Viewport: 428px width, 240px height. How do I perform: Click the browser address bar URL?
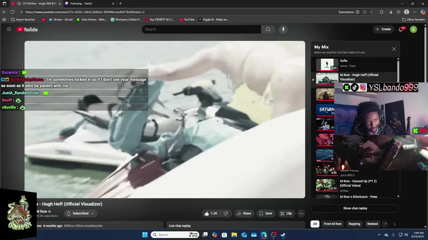(x=85, y=12)
